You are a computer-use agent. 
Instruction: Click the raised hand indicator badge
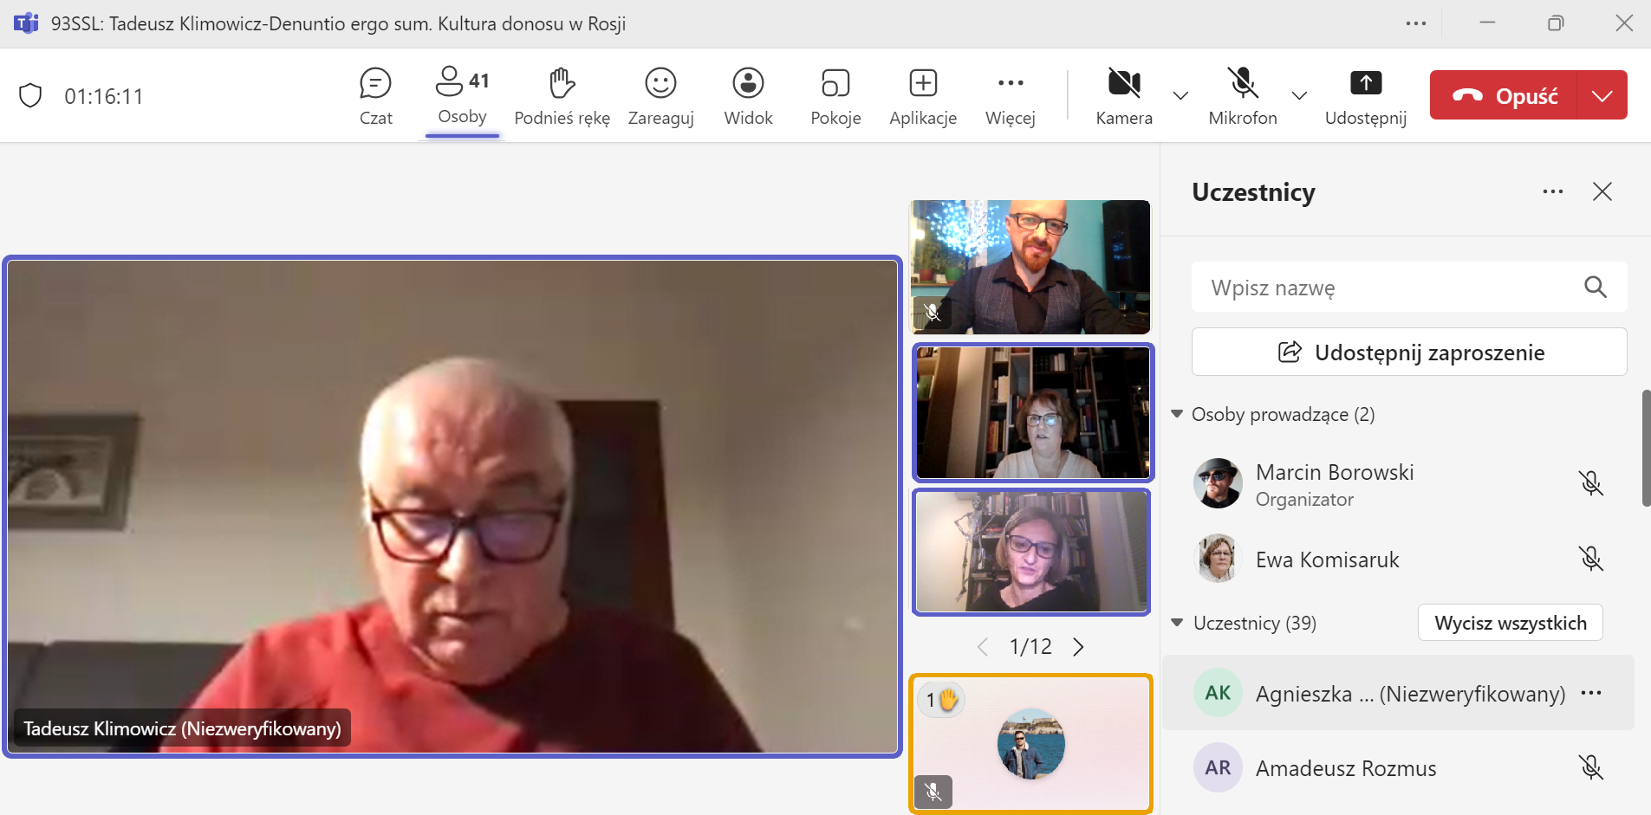coord(941,700)
